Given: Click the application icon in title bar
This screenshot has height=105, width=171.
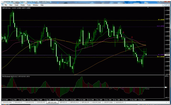Looking at the screenshot, I should (x=2, y=2).
